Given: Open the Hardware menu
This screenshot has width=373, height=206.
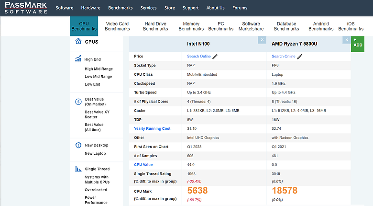Looking at the screenshot, I should (x=91, y=8).
